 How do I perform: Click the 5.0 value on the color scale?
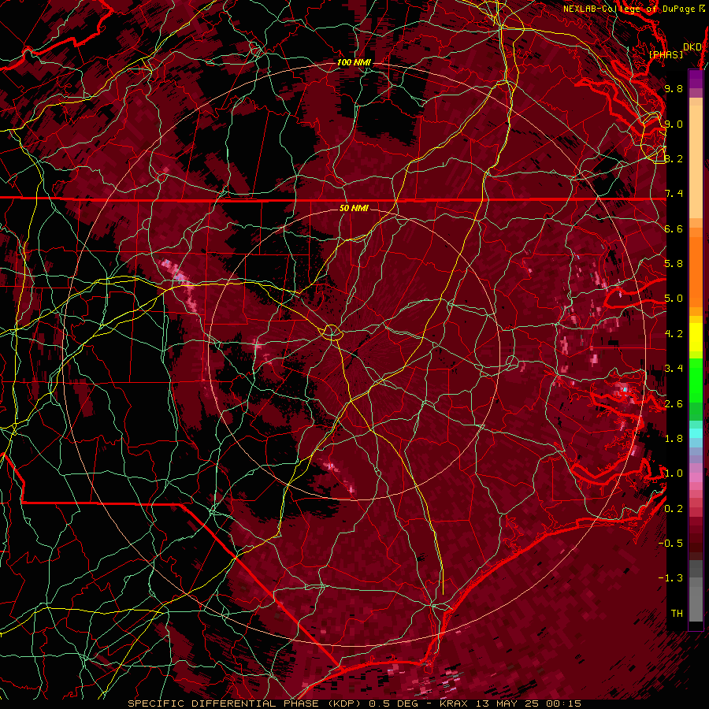674,299
